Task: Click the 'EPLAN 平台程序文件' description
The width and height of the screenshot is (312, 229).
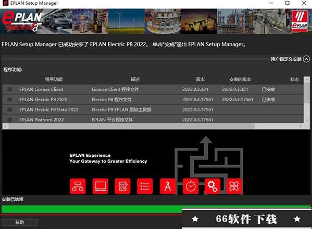Action: pos(112,120)
